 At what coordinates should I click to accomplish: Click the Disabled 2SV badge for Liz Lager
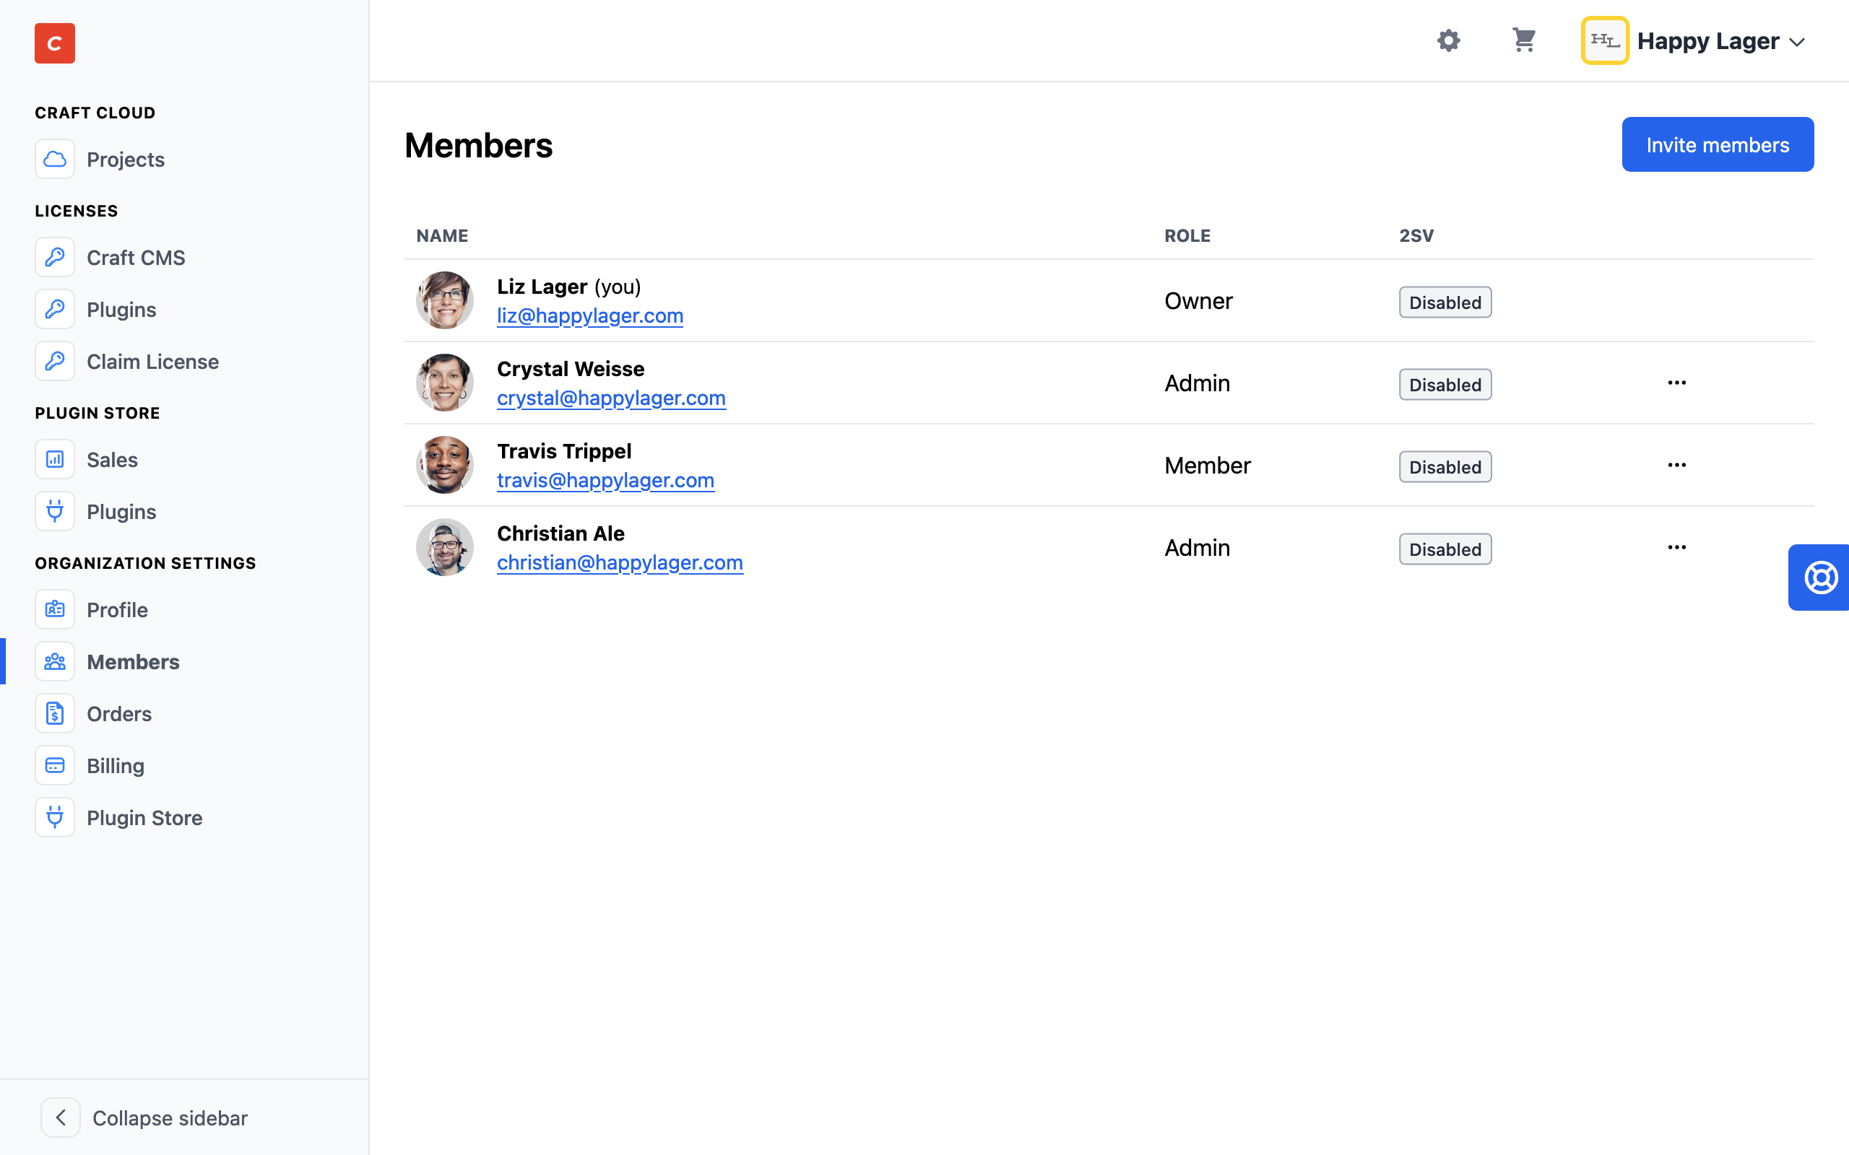(1445, 302)
